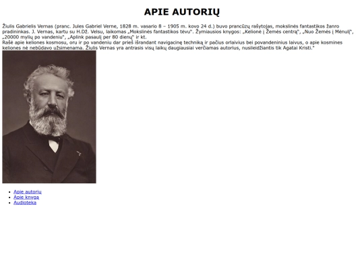Image resolution: width=364 pixels, height=273 pixels.
Task: Click the sentence starting "Rašė apie keliones kosmosu"
Action: point(173,45)
